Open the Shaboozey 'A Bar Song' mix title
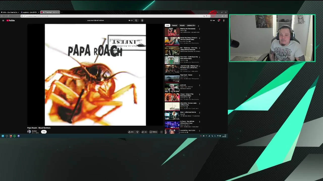The image size is (323, 181). (189, 49)
